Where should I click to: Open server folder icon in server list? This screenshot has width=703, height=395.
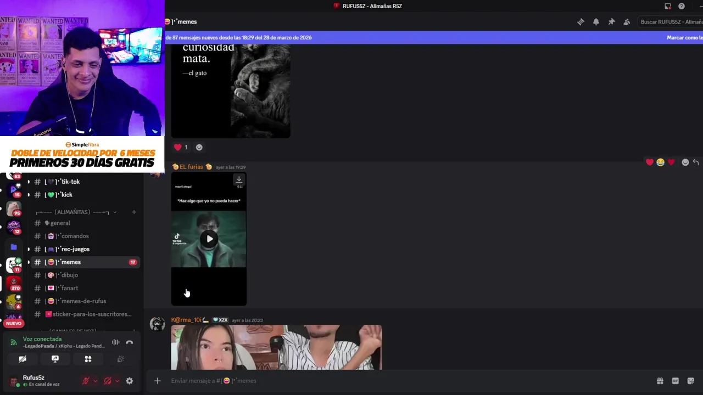(x=14, y=247)
